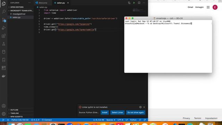Open notification settings gear icon
Image resolution: width=222 pixels, height=125 pixels.
tap(140, 107)
